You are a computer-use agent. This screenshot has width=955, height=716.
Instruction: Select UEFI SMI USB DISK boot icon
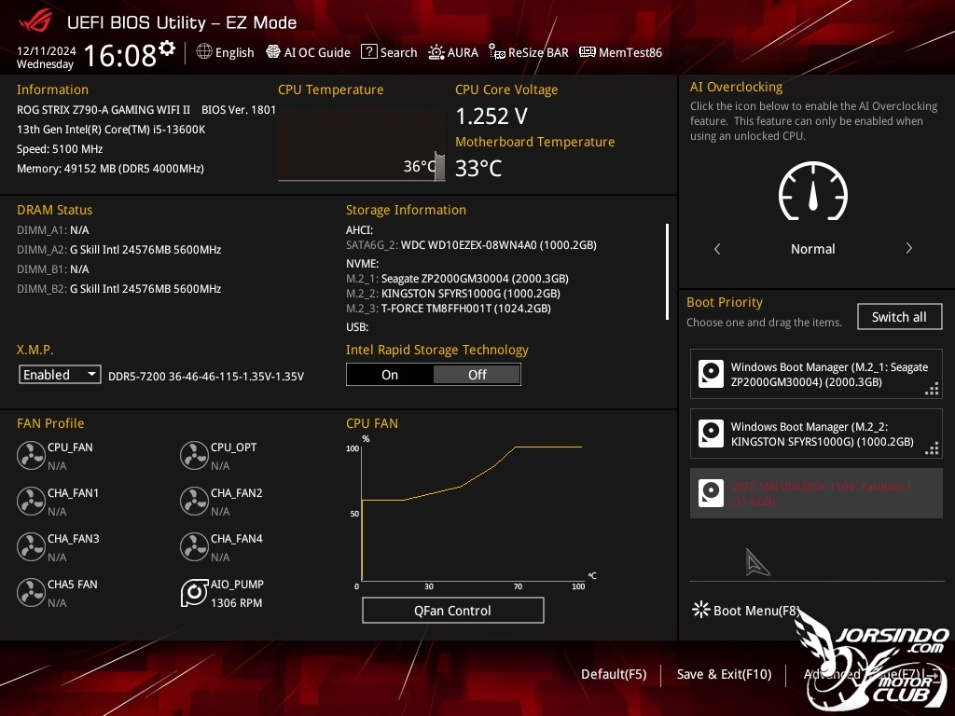(x=711, y=493)
